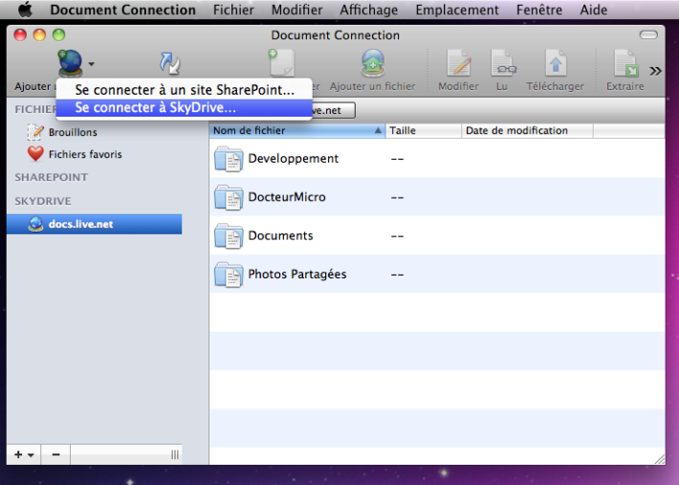This screenshot has width=679, height=485.
Task: Open the Emplacement menu
Action: [x=457, y=10]
